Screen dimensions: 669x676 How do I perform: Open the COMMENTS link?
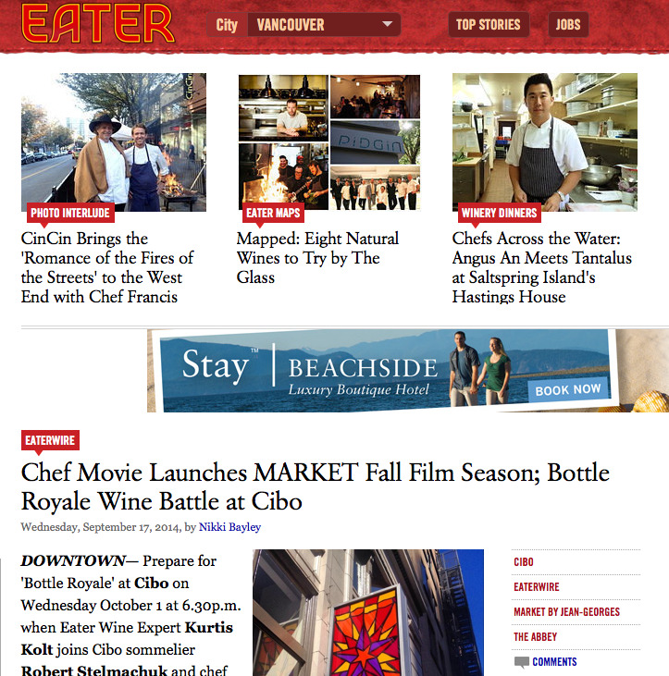click(x=554, y=662)
